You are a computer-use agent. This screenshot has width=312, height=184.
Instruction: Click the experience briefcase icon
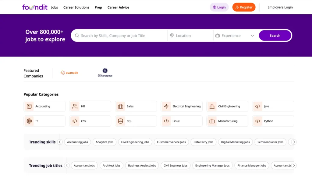coord(218,35)
